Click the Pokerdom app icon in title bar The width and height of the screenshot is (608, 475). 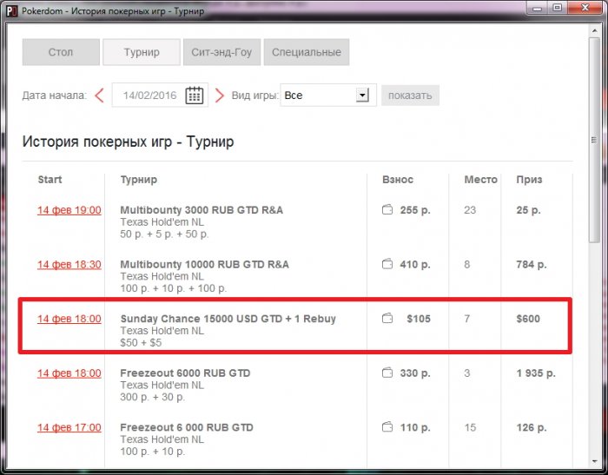pyautogui.click(x=11, y=11)
